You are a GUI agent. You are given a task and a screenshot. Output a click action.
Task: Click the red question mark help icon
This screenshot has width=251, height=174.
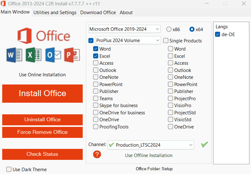(x=97, y=155)
